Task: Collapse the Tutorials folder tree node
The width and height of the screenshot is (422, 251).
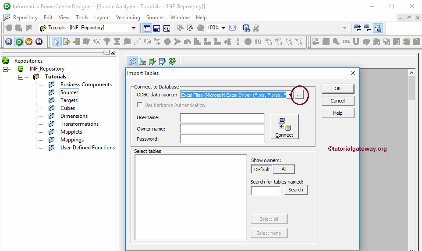Action: 21,77
